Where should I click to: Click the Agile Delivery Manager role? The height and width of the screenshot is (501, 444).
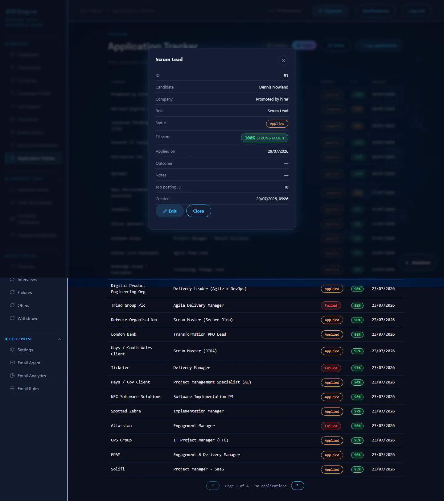[199, 305]
